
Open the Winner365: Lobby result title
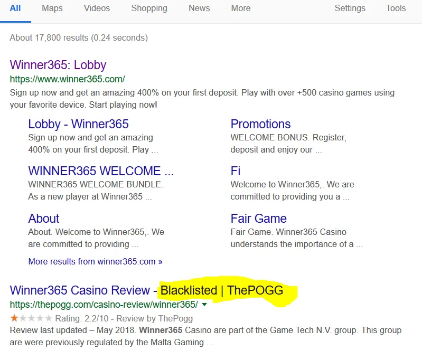tap(58, 65)
